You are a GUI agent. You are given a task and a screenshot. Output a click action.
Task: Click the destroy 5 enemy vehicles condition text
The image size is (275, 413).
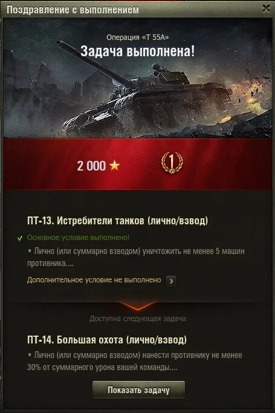coord(136,257)
